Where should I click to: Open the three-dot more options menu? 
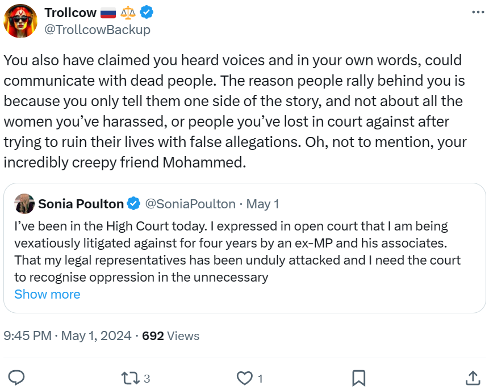(x=478, y=12)
